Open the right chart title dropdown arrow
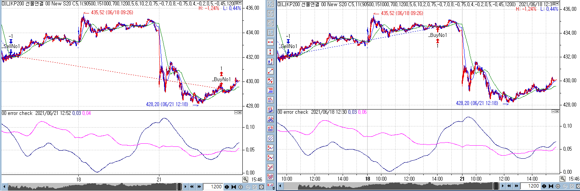580x191 pixels. tap(557, 3)
